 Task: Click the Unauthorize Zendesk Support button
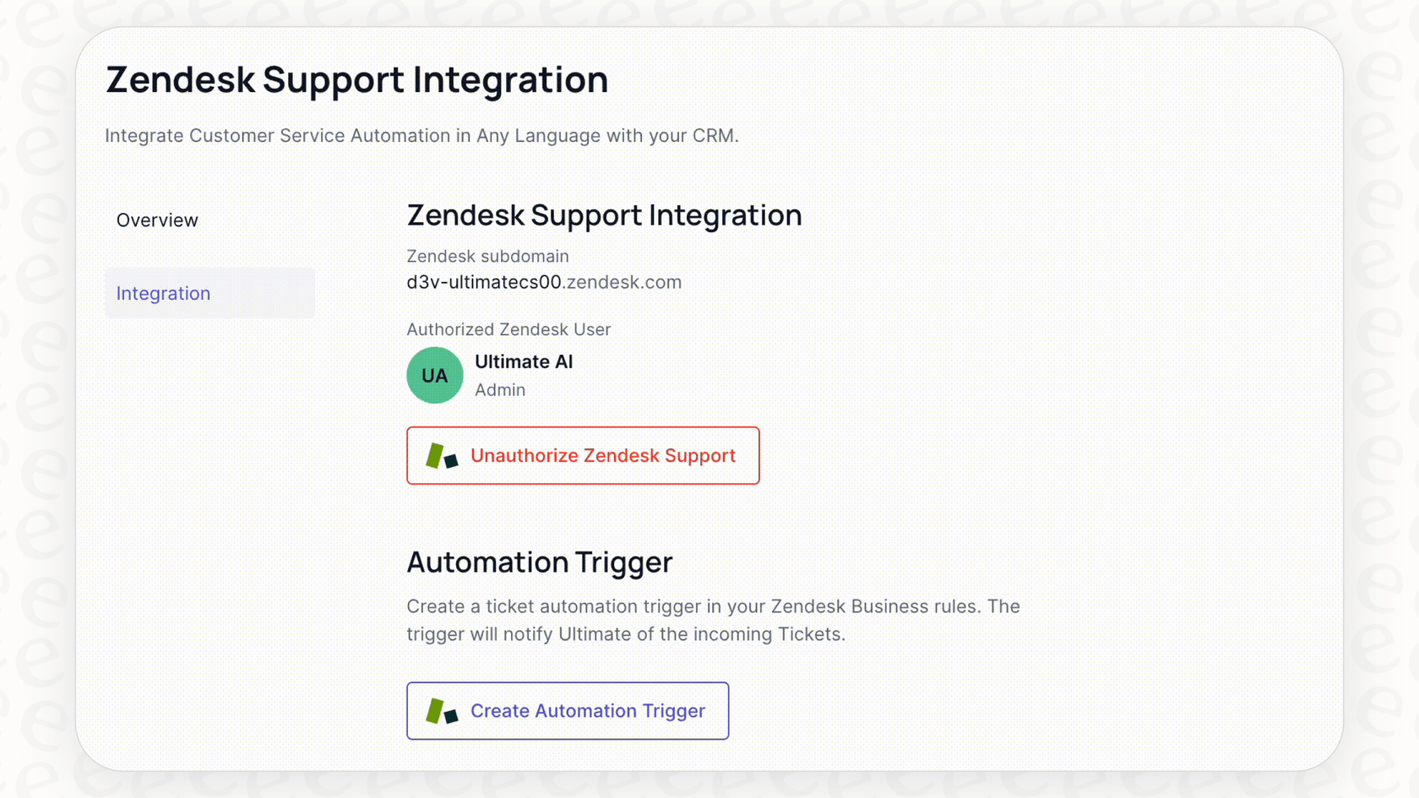click(x=583, y=456)
